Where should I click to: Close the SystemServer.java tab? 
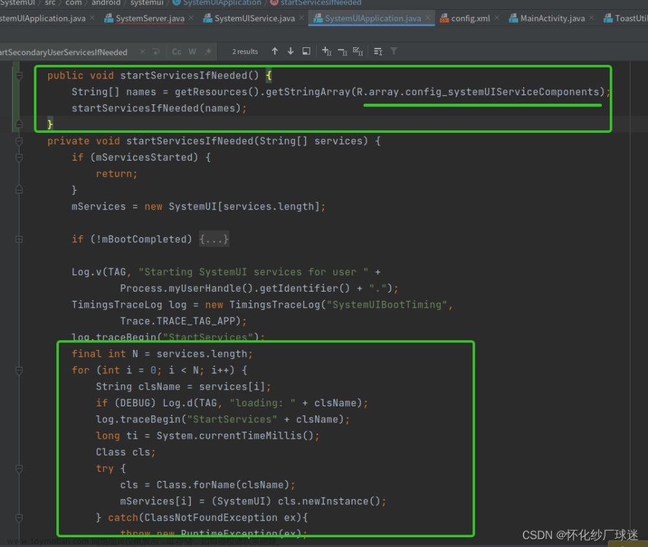(191, 17)
